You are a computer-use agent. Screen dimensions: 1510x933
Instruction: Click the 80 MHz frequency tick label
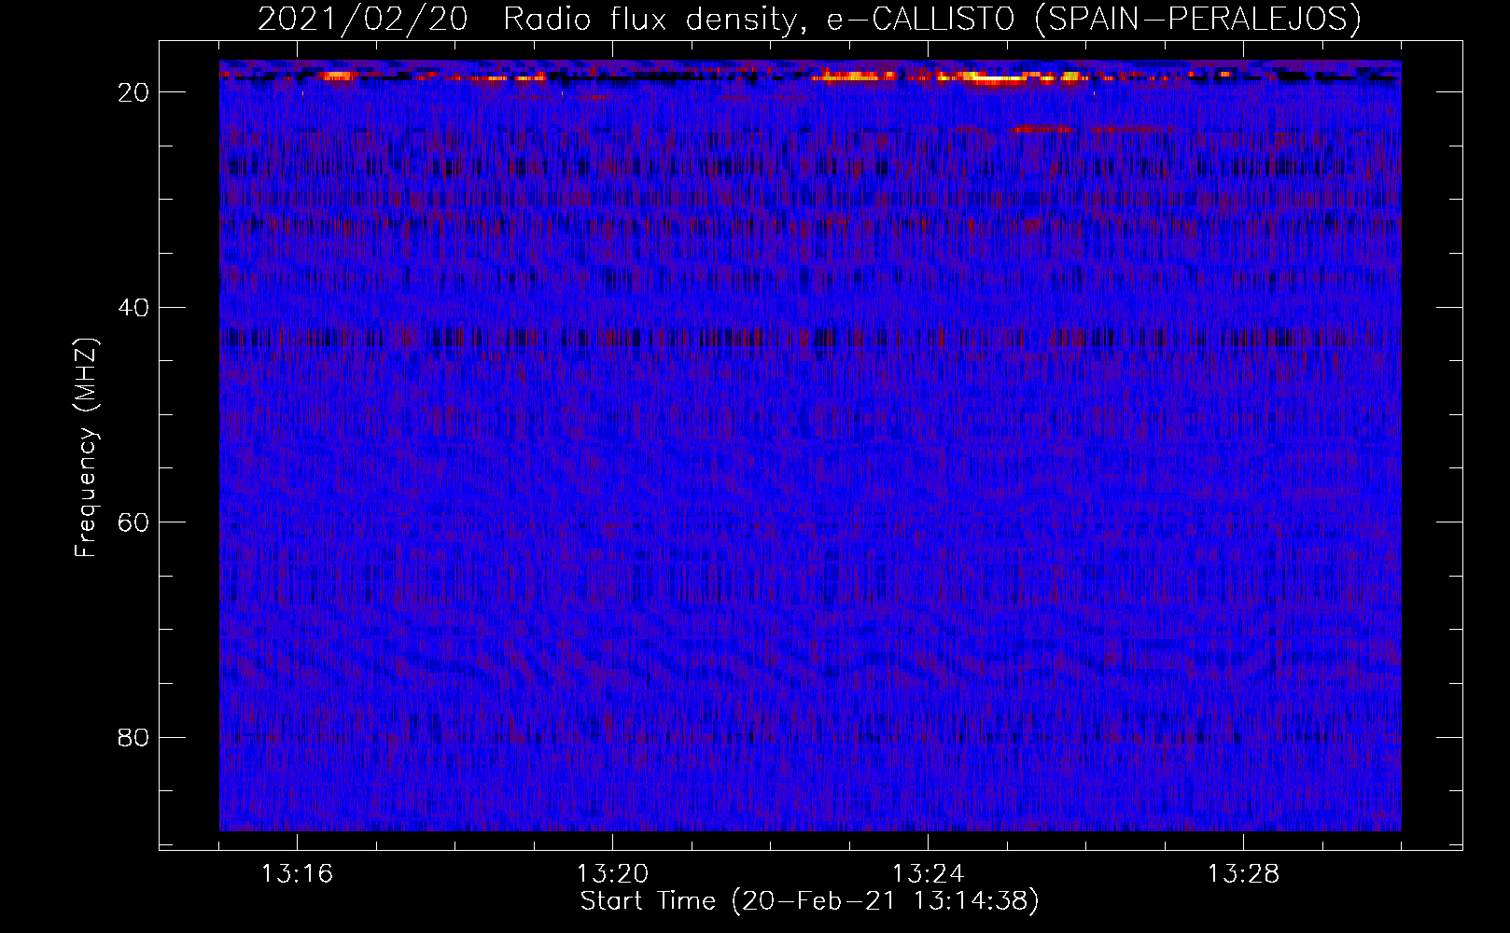[x=134, y=738]
